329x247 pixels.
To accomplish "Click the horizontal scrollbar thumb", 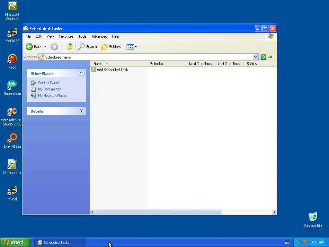I will (x=159, y=212).
